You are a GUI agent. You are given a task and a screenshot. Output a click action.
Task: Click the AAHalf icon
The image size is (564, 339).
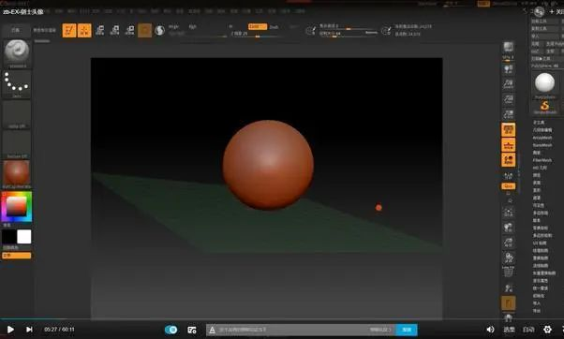(x=508, y=114)
